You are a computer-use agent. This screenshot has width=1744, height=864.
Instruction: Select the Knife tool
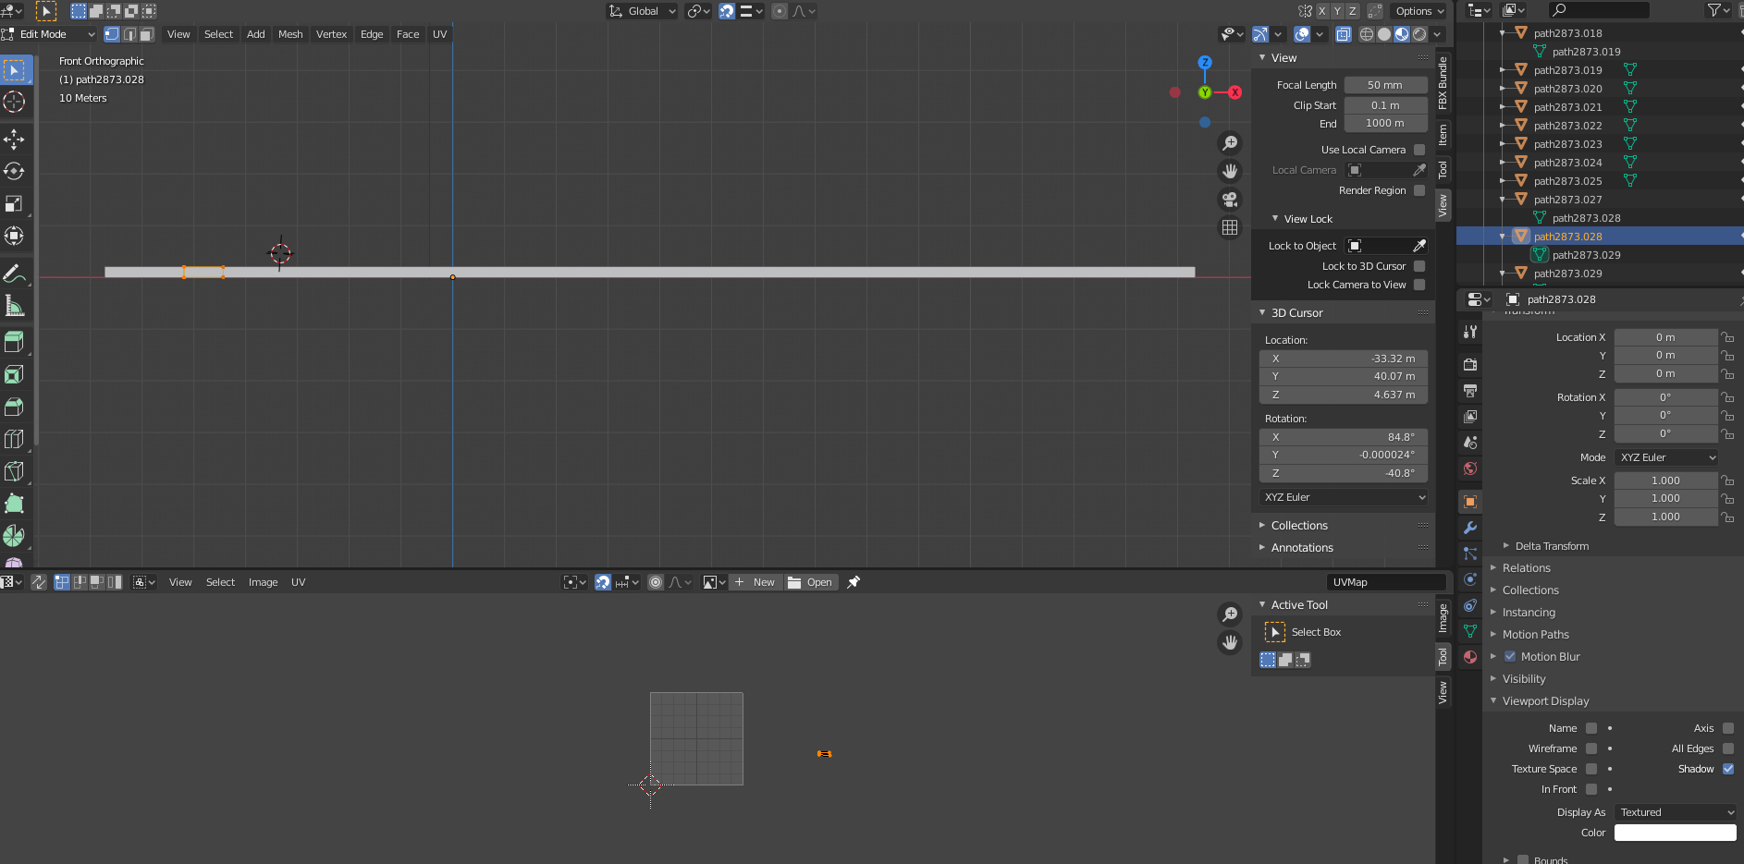(14, 472)
